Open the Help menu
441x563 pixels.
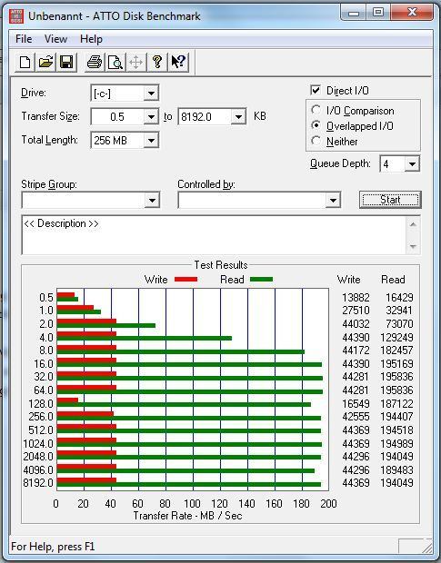coord(91,39)
